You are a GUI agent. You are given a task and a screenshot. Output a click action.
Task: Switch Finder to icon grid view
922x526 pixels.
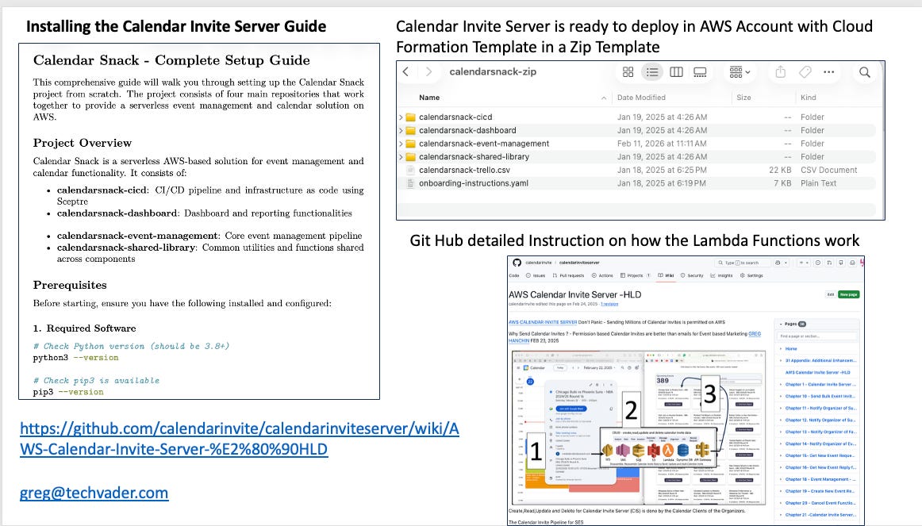(x=628, y=71)
